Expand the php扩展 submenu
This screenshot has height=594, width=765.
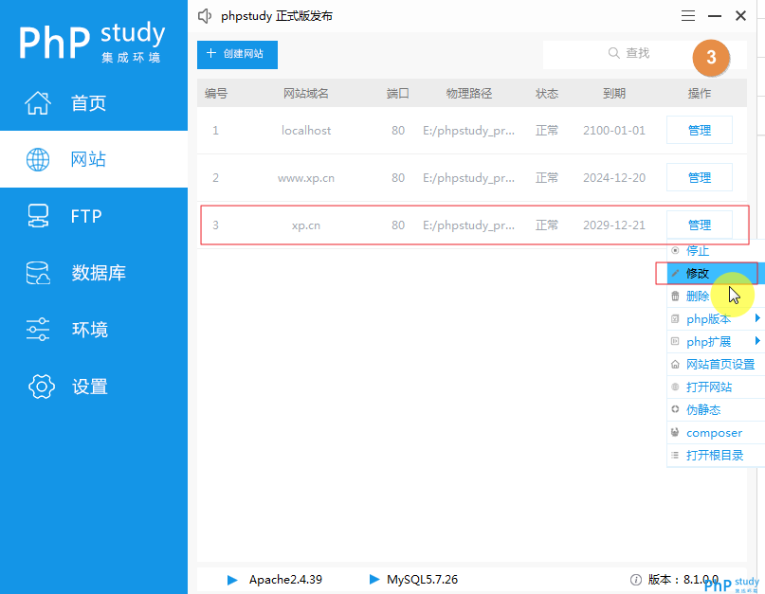click(x=756, y=341)
